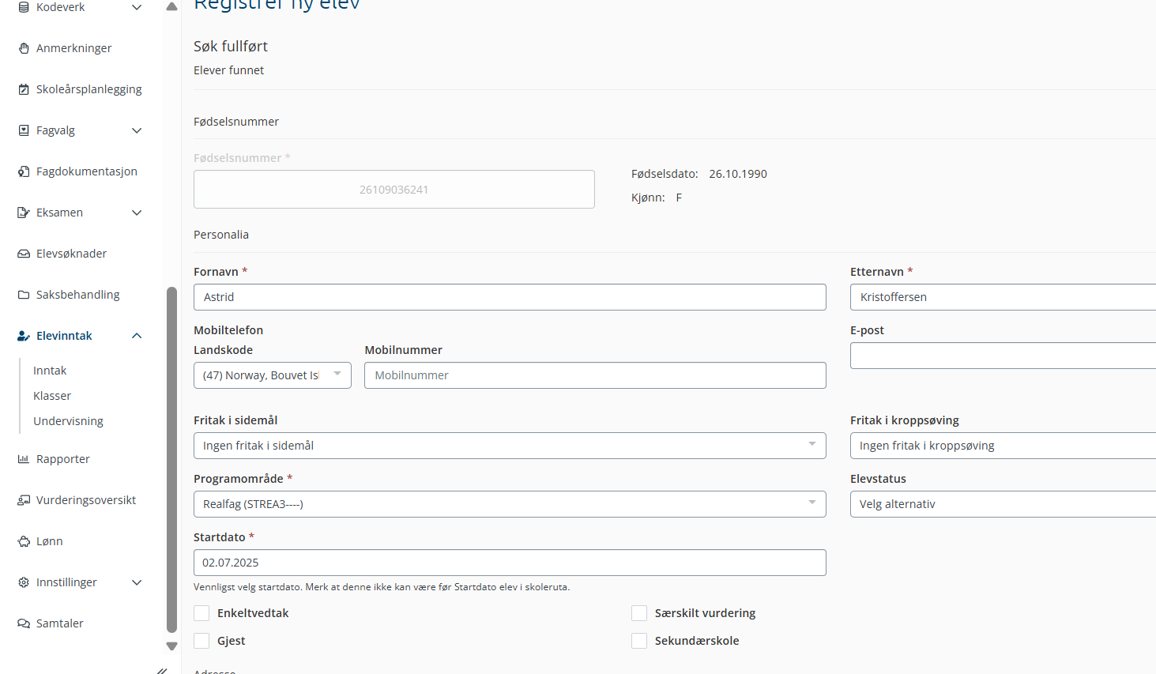1156x674 pixels.
Task: Expand the Fagvalg menu chevron
Action: click(137, 130)
